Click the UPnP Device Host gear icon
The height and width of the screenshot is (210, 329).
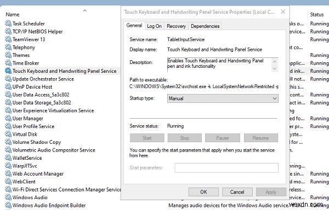[8, 87]
